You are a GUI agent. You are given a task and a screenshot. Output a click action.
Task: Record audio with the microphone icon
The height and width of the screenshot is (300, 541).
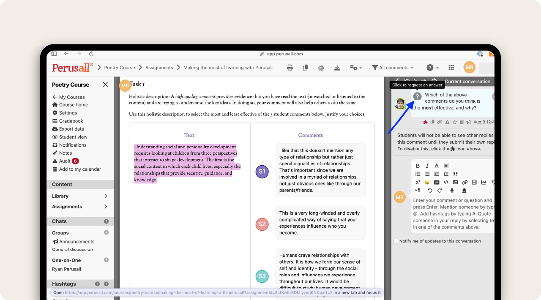pos(452,191)
